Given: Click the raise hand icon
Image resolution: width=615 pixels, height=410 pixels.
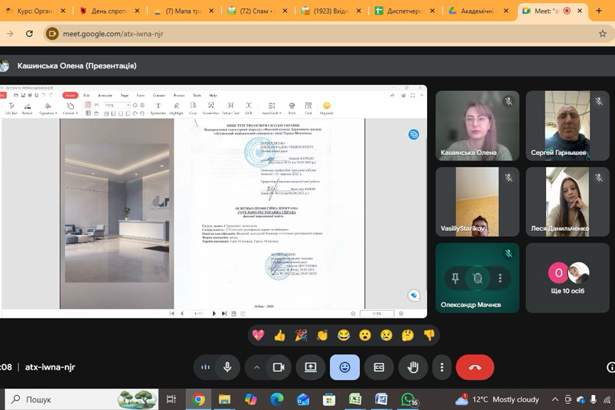Looking at the screenshot, I should (413, 367).
